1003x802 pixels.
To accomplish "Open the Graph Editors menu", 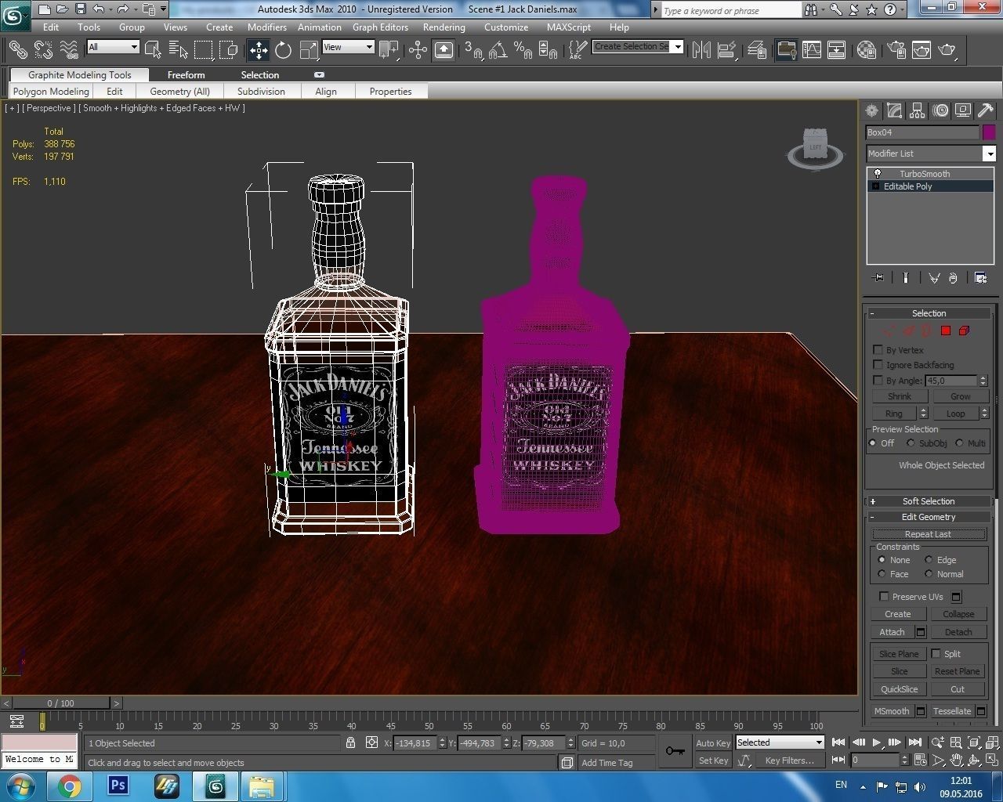I will (380, 27).
